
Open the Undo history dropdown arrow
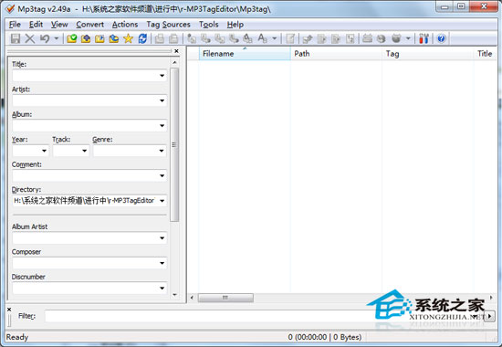57,38
